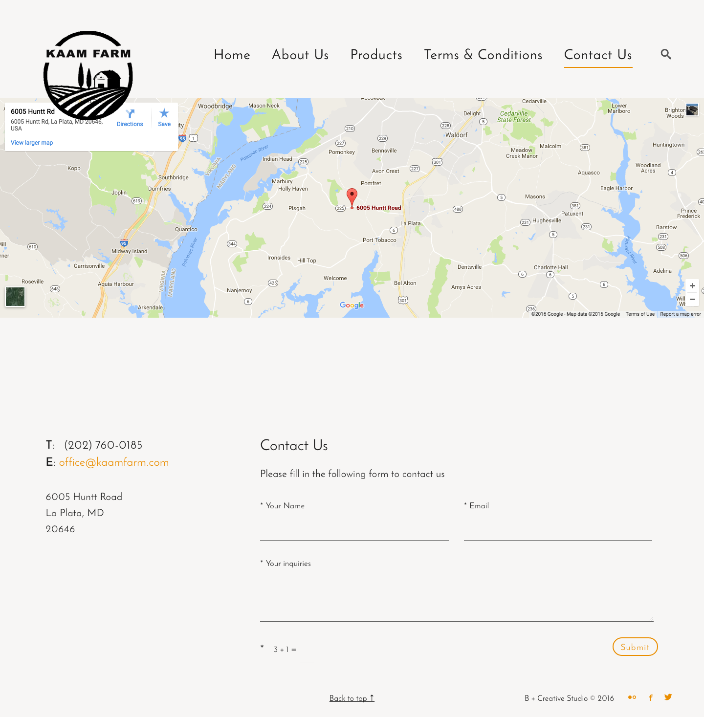The image size is (704, 717).
Task: Open the Facebook icon in footer
Action: [651, 698]
